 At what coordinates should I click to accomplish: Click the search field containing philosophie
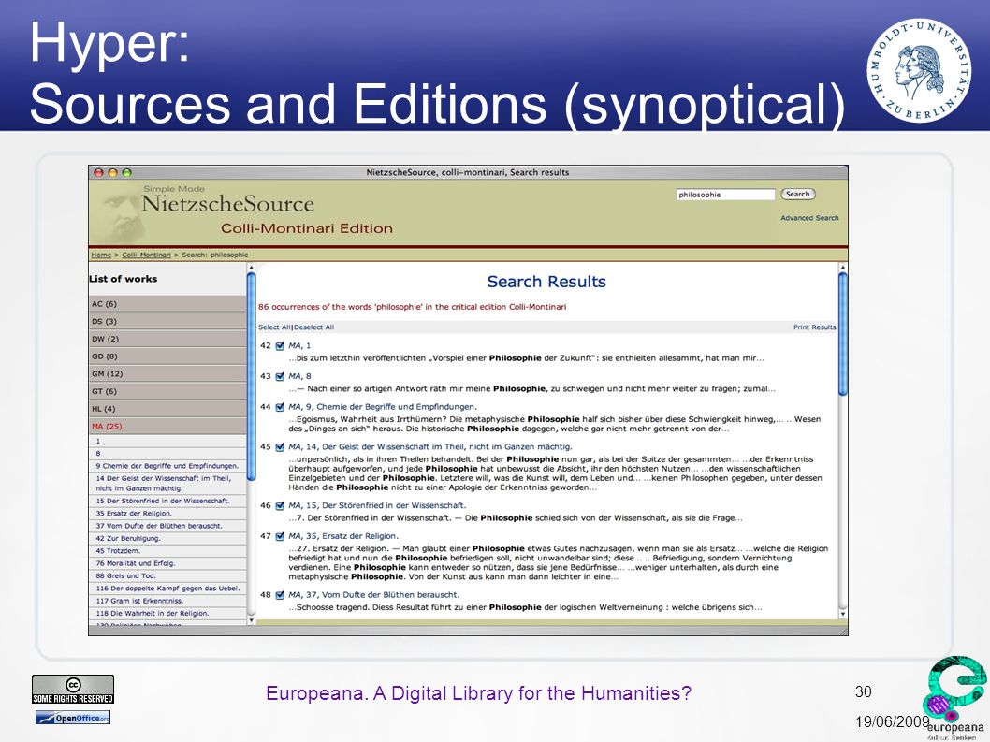pos(725,195)
